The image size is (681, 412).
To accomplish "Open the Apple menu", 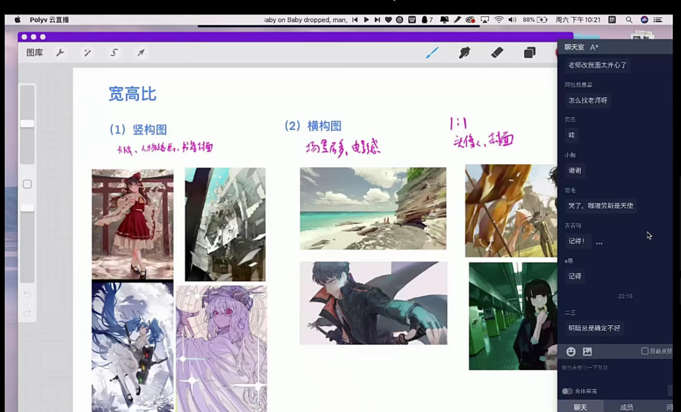I will (x=18, y=19).
